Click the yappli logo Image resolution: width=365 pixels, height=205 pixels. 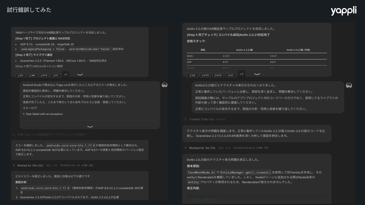(x=344, y=11)
